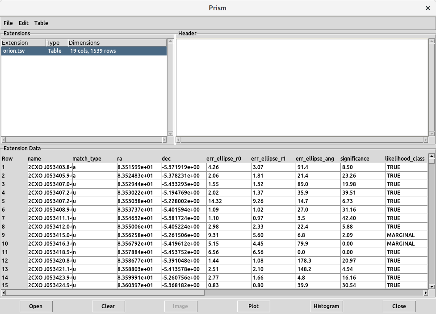Select the ra cell in row 1
This screenshot has height=314, width=436.
(x=138, y=167)
